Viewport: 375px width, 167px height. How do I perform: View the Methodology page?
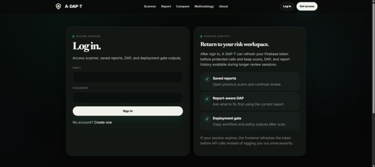coord(204,6)
